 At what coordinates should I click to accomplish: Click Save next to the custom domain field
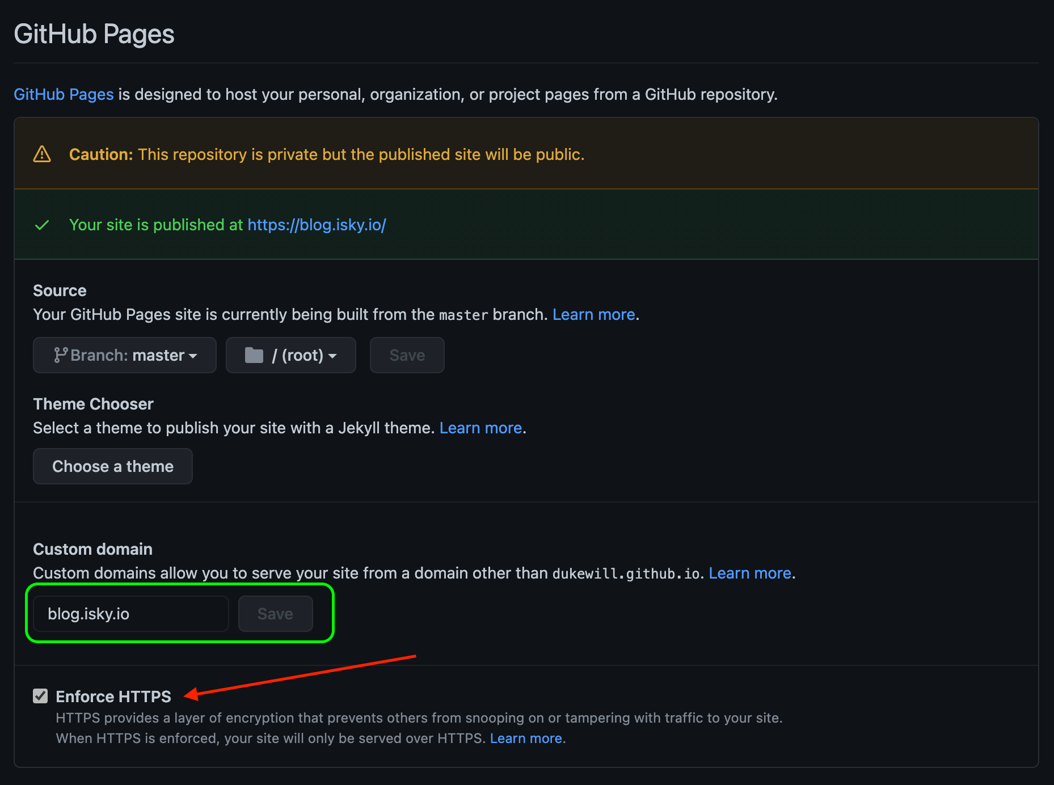coord(275,614)
